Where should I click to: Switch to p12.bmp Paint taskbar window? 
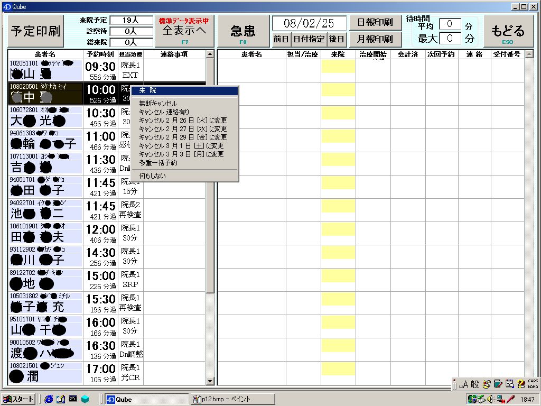[x=232, y=399]
